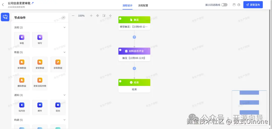
Task: Select the 站内信 notification action
Action: coord(22,107)
